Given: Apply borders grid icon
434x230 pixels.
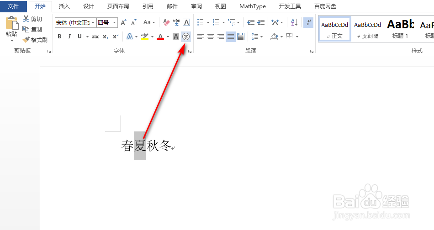Looking at the screenshot, I should click(290, 37).
